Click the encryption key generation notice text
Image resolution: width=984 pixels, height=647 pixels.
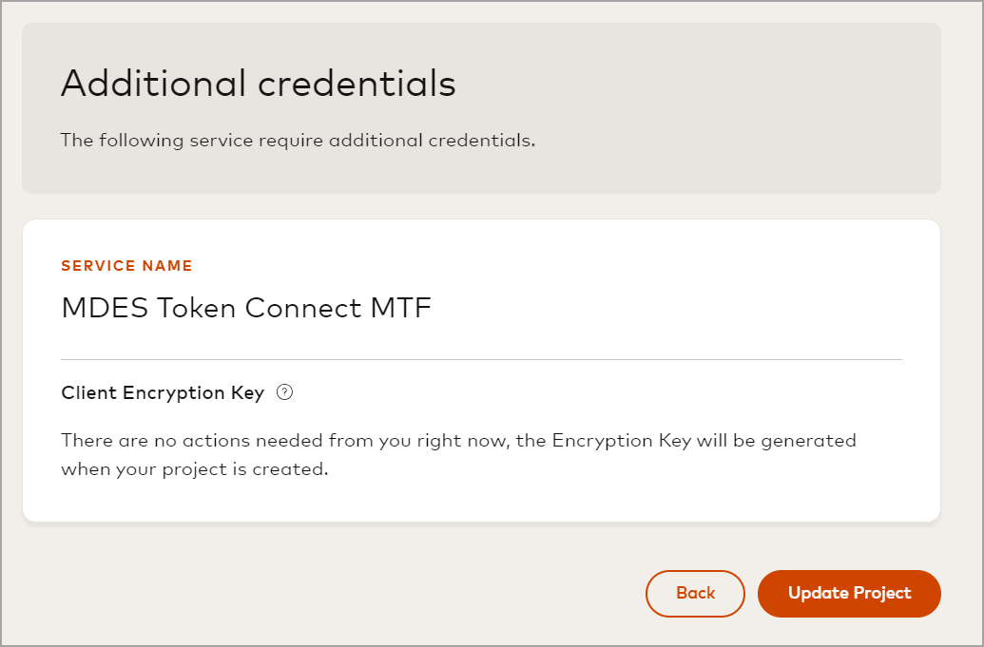pyautogui.click(x=458, y=451)
